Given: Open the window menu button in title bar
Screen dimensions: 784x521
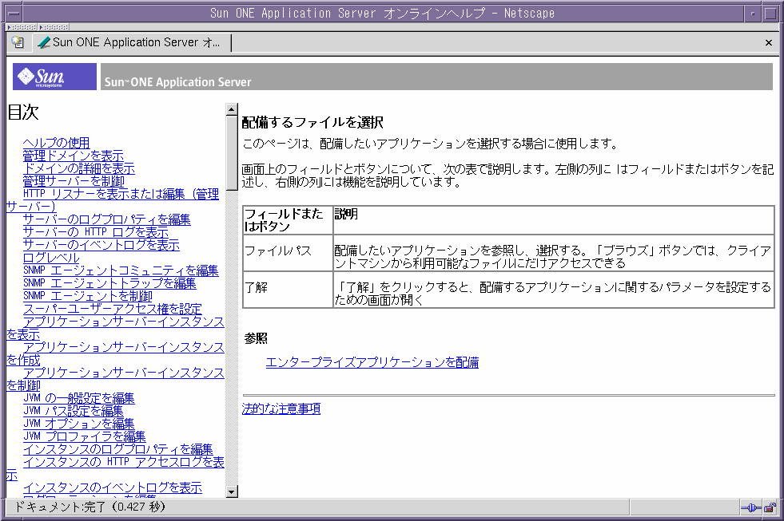Looking at the screenshot, I should tap(14, 14).
